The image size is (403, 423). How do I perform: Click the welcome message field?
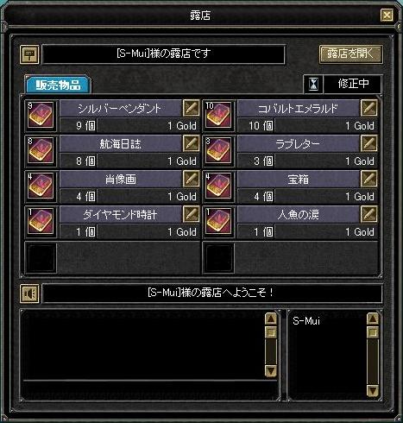coord(212,293)
